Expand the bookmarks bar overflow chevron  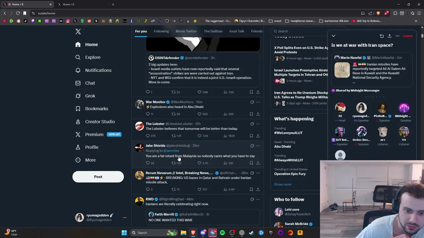(x=416, y=21)
